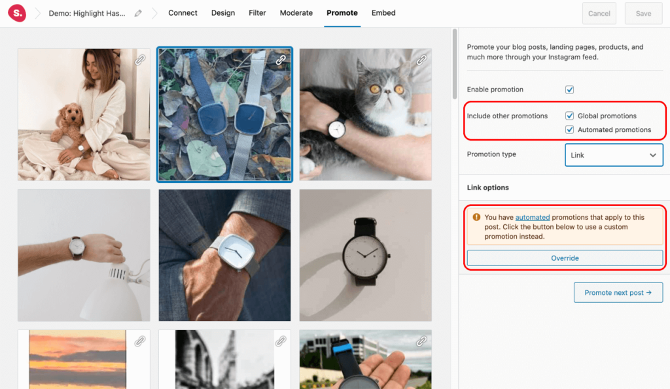Click the paperclip icon on the dog photo
Viewport: 670px width, 389px height.
pyautogui.click(x=139, y=59)
